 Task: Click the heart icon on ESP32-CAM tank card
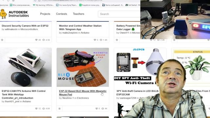[x=36, y=108]
